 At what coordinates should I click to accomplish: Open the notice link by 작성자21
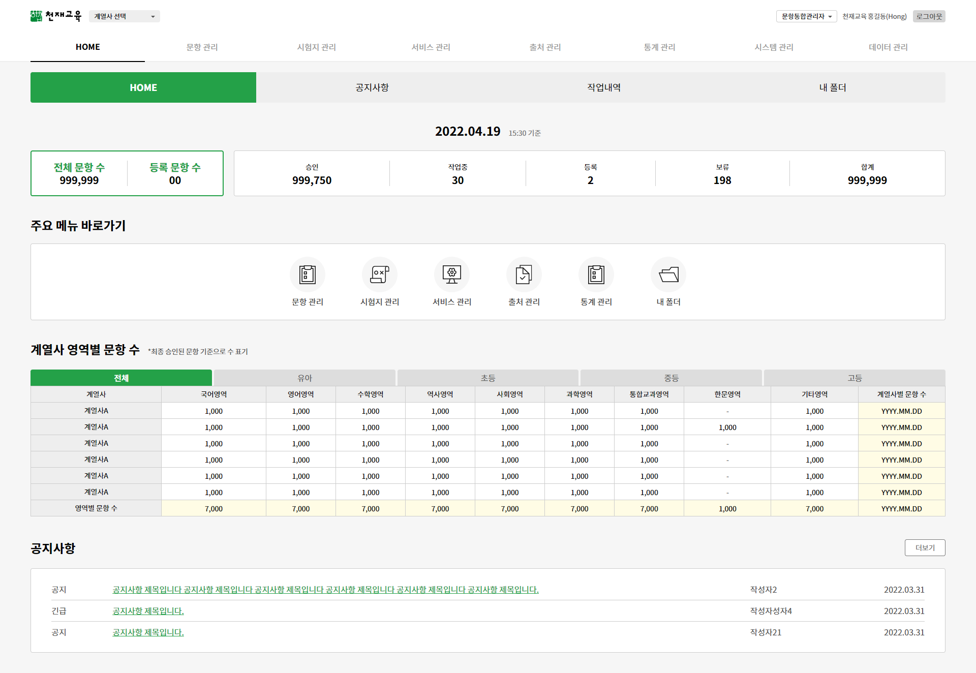pyautogui.click(x=148, y=632)
